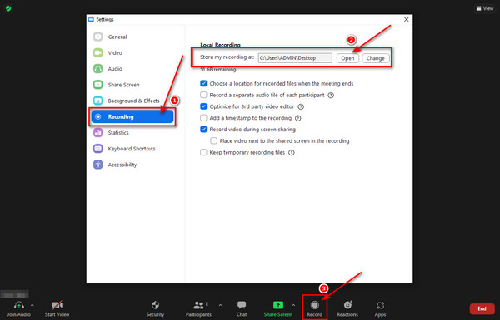The width and height of the screenshot is (500, 320).
Task: Open the View layout menu
Action: [x=485, y=8]
